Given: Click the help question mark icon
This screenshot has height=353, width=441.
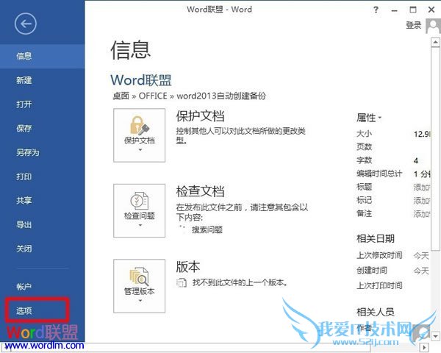Looking at the screenshot, I should [376, 10].
